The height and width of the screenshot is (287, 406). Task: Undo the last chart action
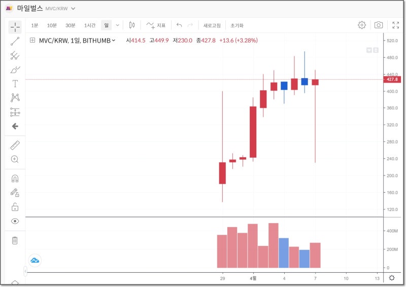179,25
